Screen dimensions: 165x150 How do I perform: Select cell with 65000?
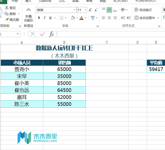point(64,69)
